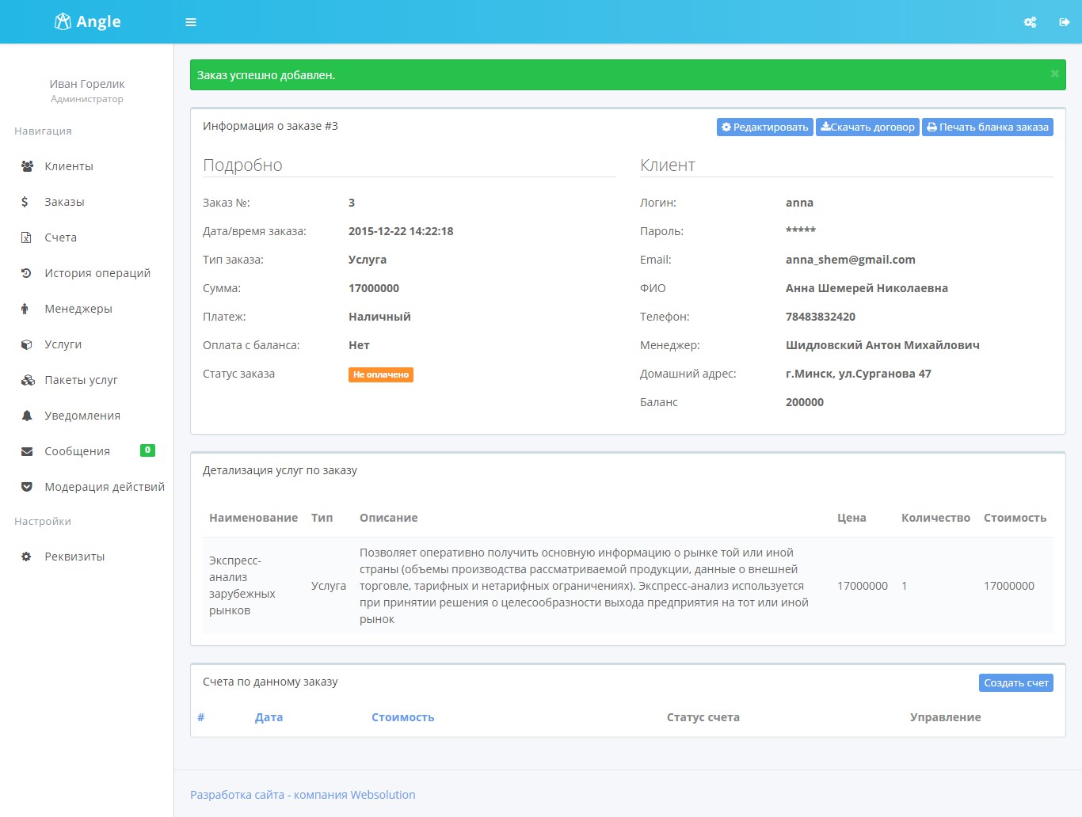Click the Менеджеры person icon
Screen dimensions: 1082x817
pos(25,309)
